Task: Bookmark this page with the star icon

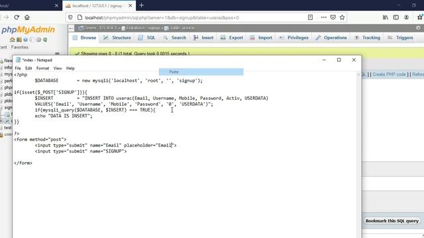Action: tap(342, 18)
